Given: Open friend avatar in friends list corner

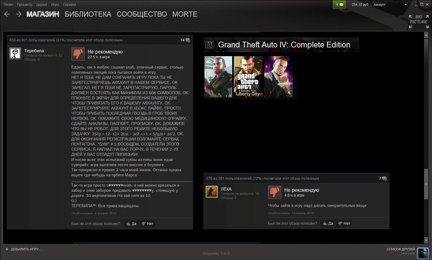Looking at the screenshot, I should (423, 253).
